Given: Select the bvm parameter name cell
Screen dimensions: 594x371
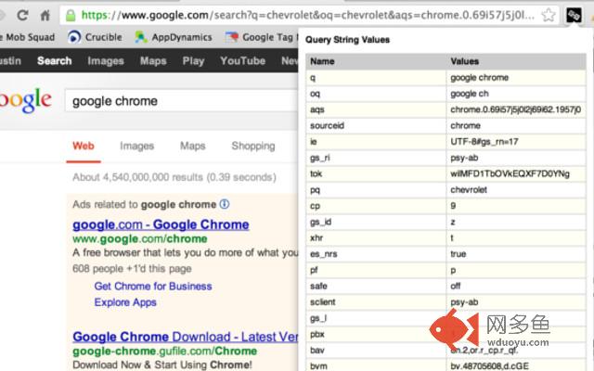Looking at the screenshot, I should [376, 366].
